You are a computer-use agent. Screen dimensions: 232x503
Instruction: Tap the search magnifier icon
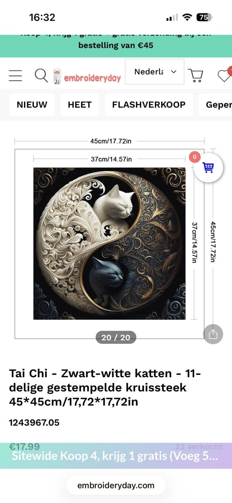(x=41, y=75)
